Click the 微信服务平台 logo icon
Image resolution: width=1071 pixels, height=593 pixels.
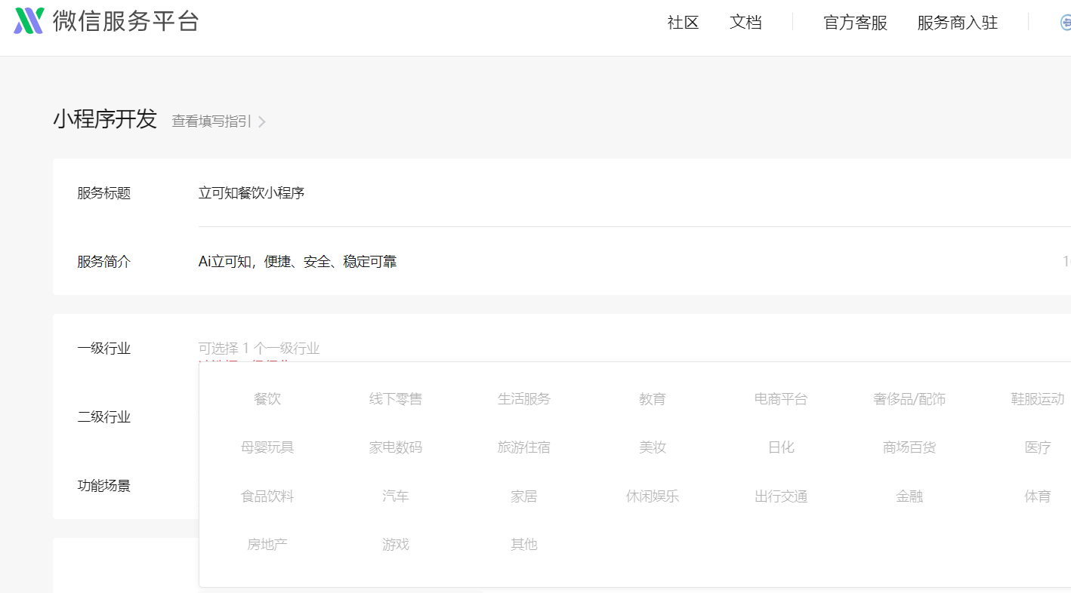29,21
